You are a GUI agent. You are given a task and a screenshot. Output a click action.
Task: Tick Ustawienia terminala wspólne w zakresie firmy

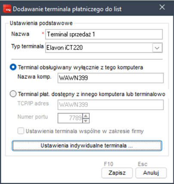[21, 131]
